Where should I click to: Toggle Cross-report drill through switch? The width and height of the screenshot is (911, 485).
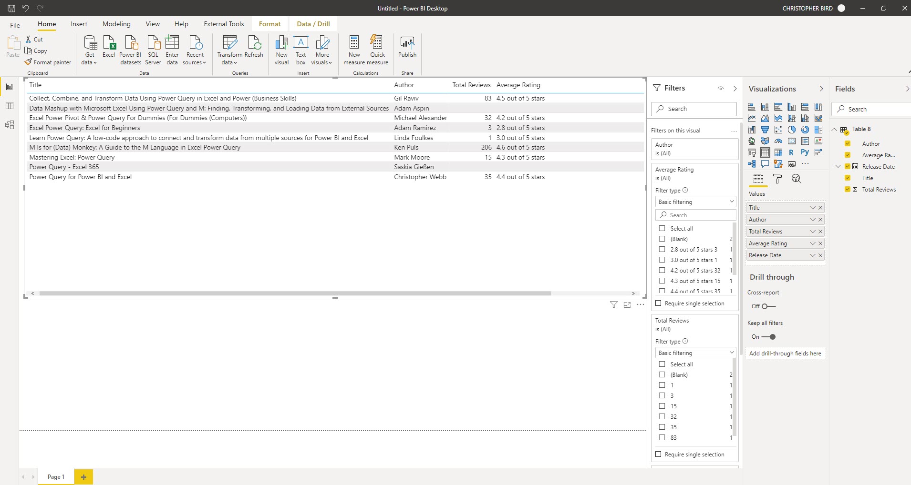[x=768, y=306]
